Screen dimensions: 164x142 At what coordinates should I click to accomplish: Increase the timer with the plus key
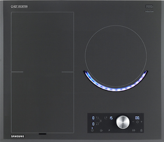[x=142, y=122]
